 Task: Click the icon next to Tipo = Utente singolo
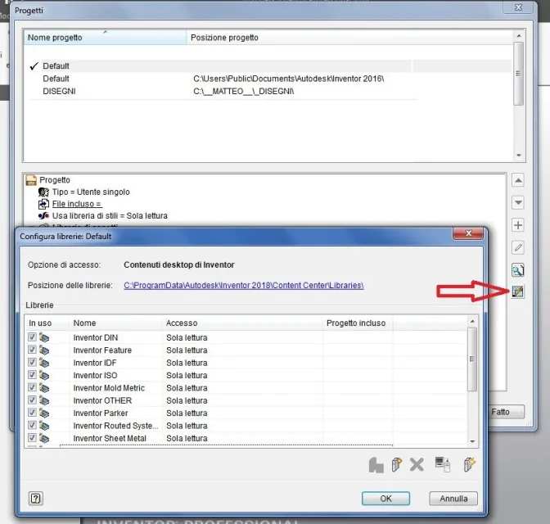43,192
